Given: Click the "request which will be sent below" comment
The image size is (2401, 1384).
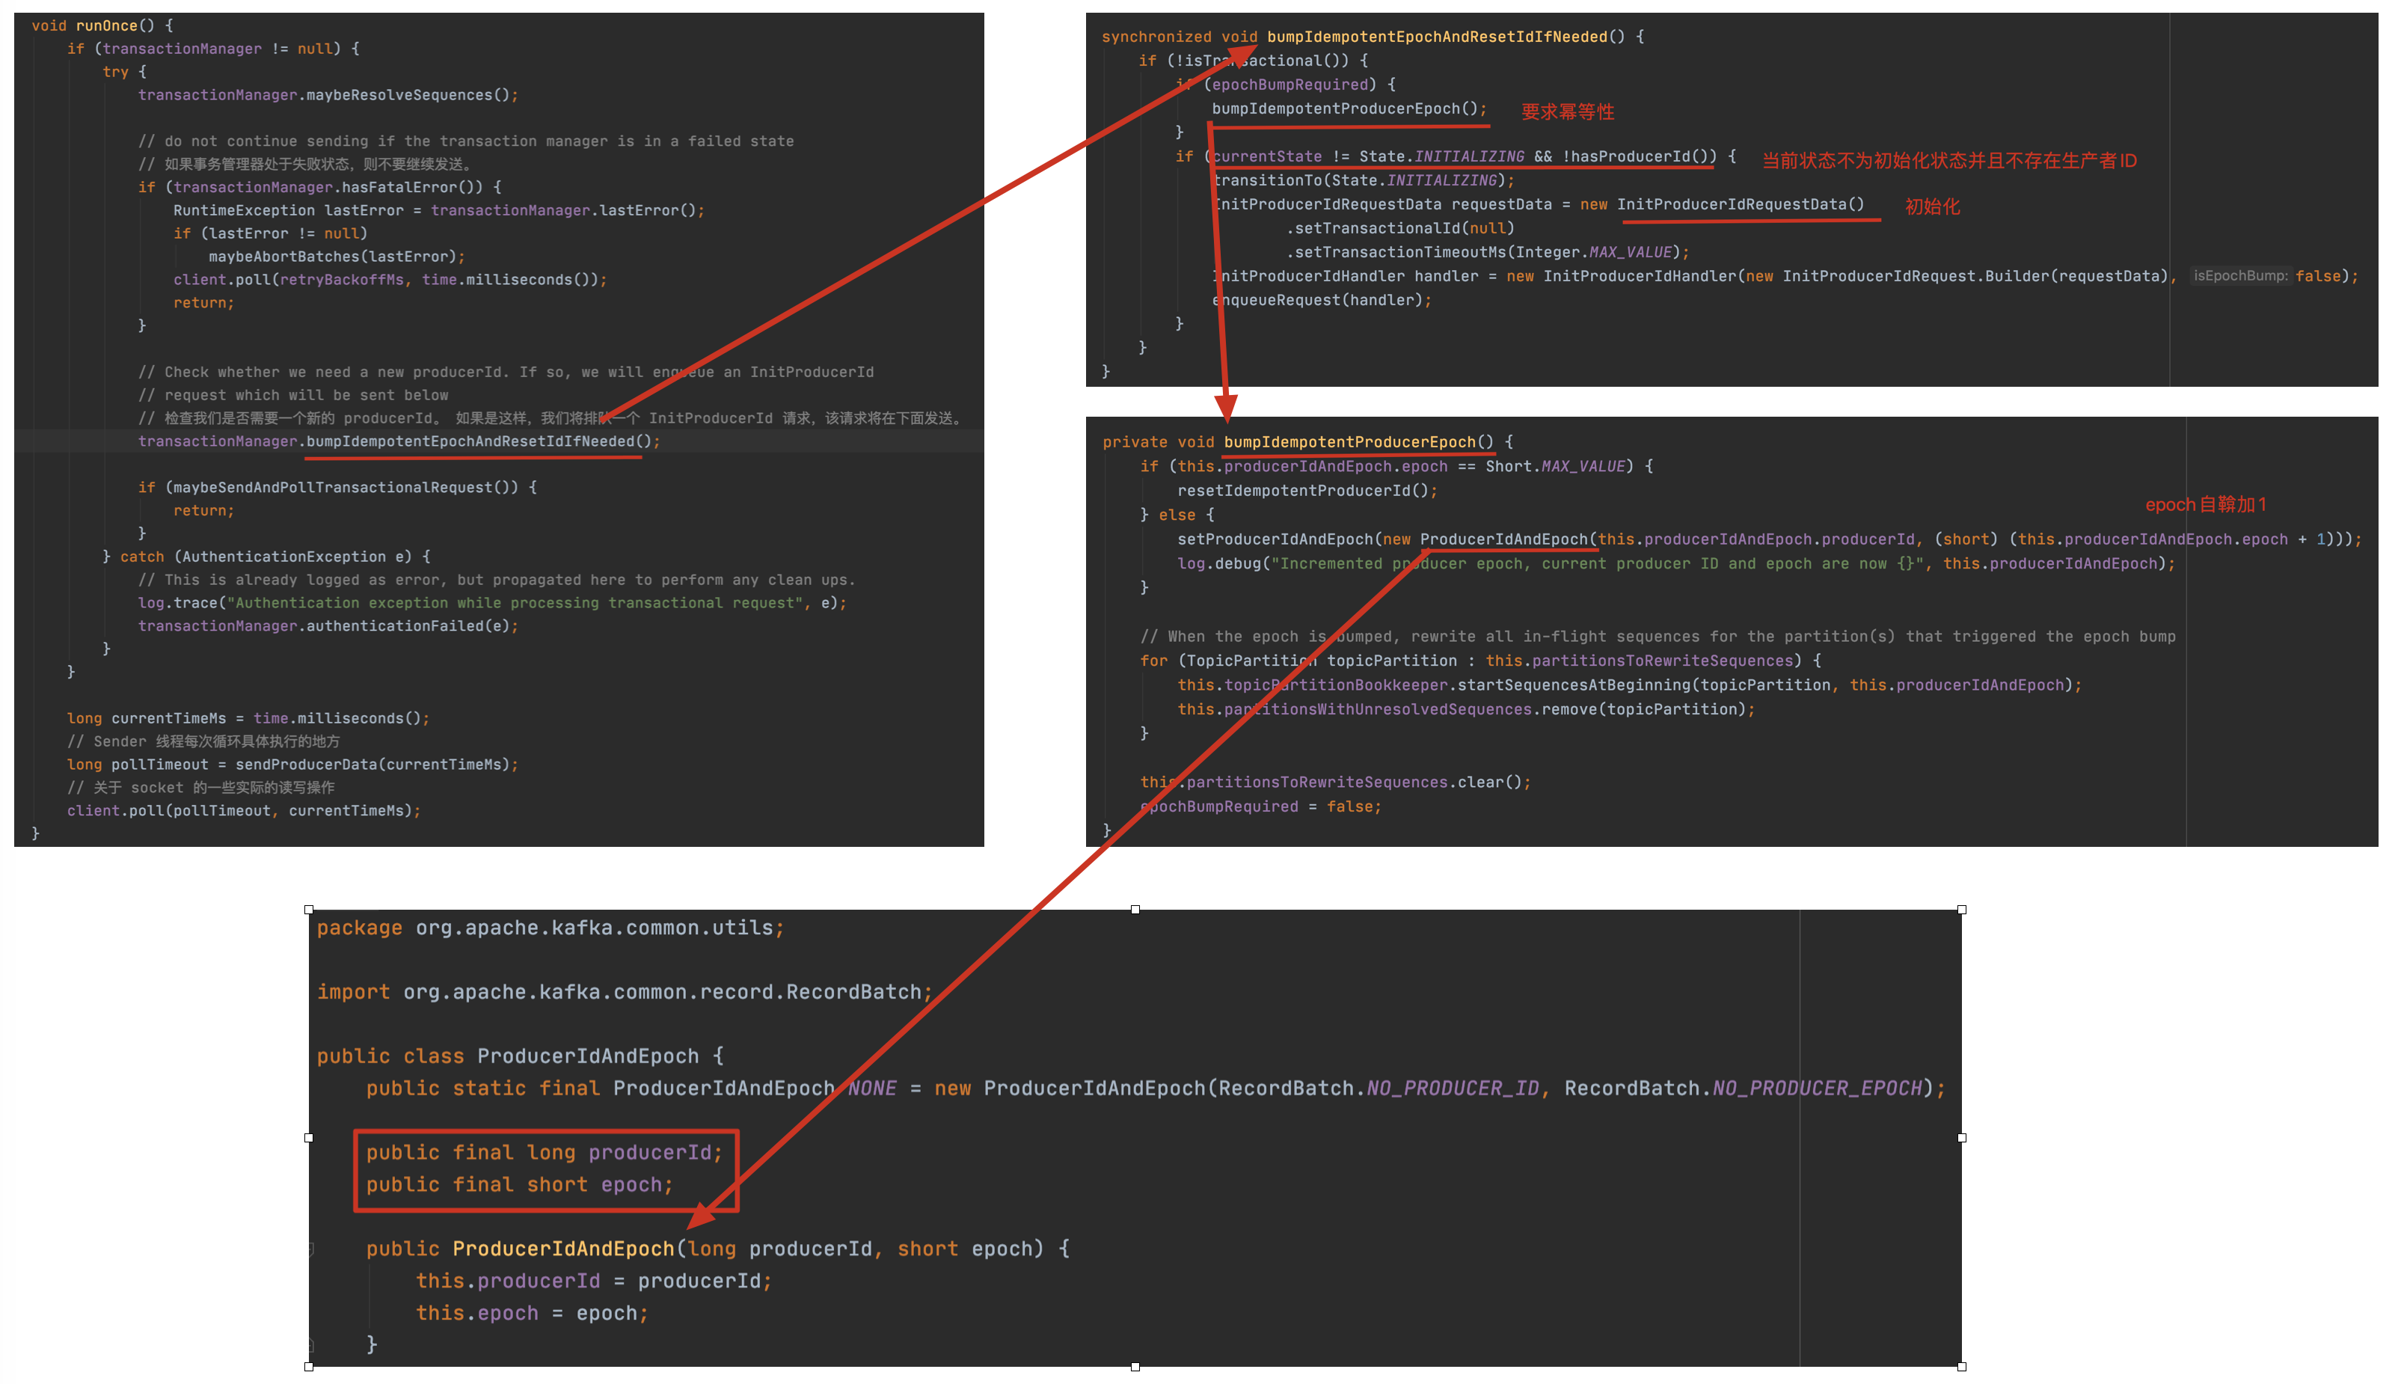Looking at the screenshot, I should click(292, 396).
